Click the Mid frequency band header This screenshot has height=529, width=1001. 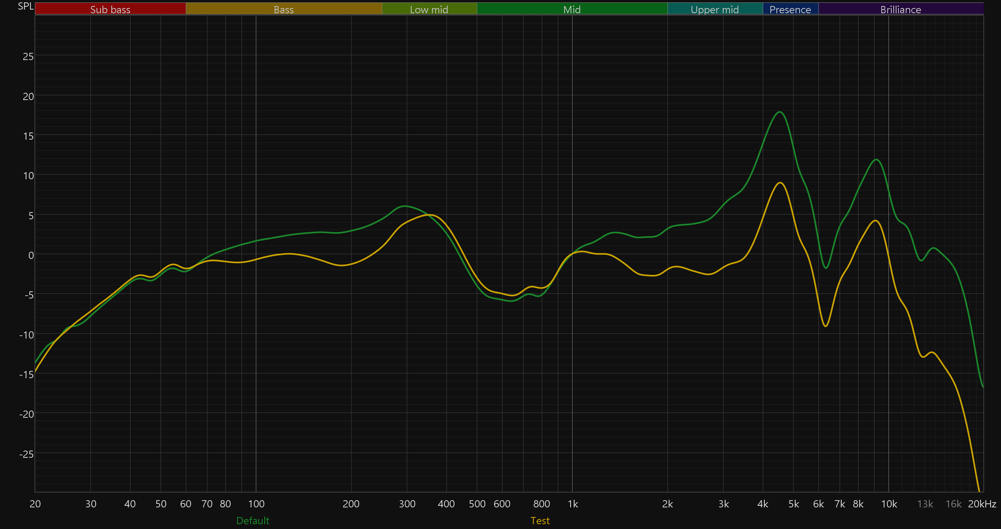tap(572, 9)
